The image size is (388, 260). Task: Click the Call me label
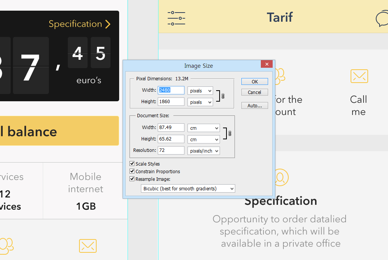tap(358, 105)
